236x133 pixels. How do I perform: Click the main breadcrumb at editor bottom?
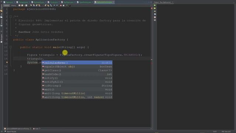point(36,129)
